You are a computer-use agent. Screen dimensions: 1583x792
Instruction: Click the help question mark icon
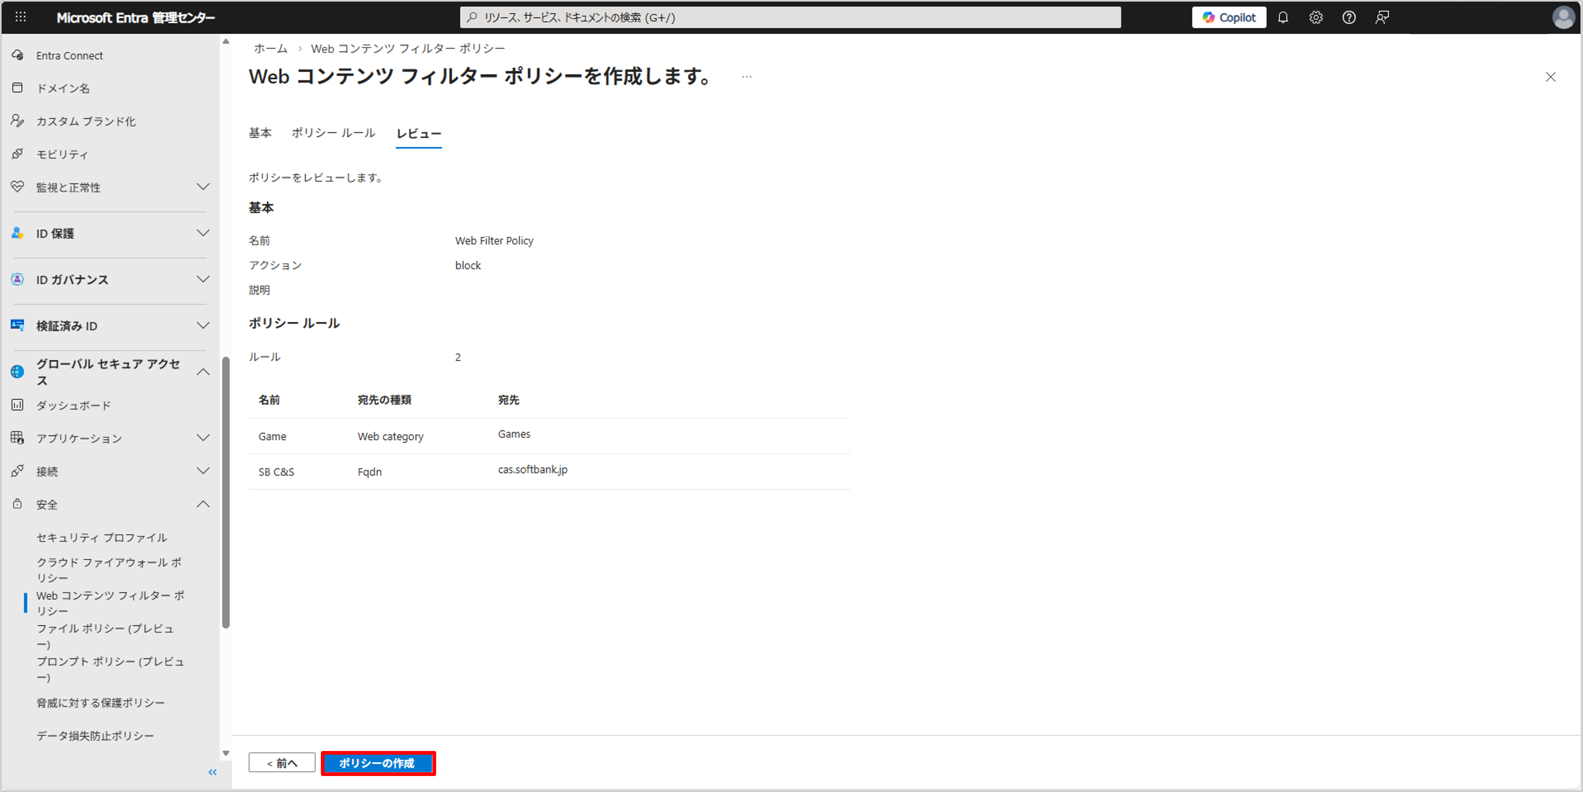coord(1348,17)
